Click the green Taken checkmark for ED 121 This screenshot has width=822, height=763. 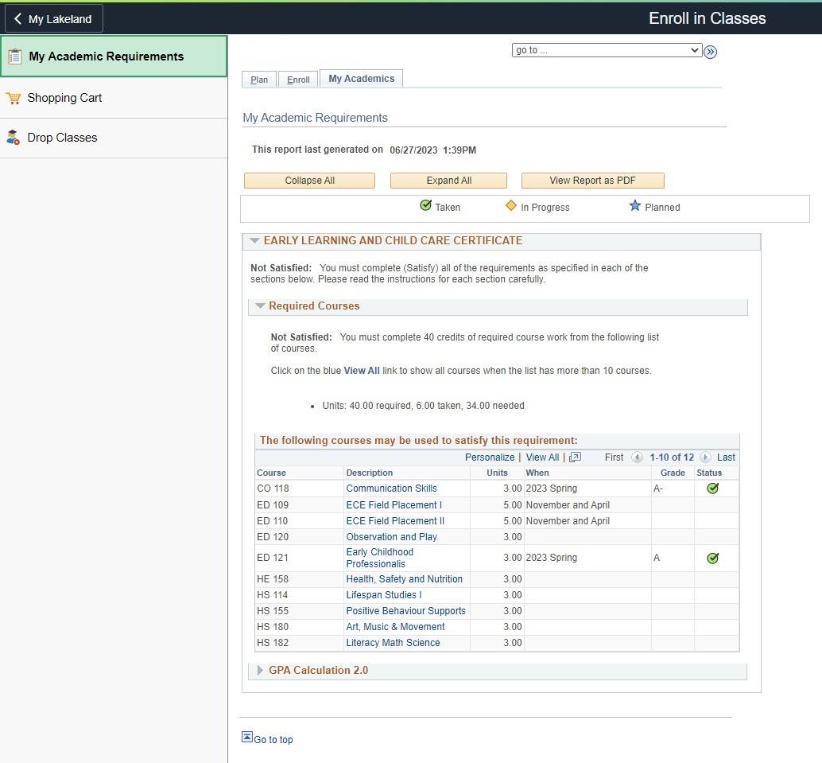point(712,558)
